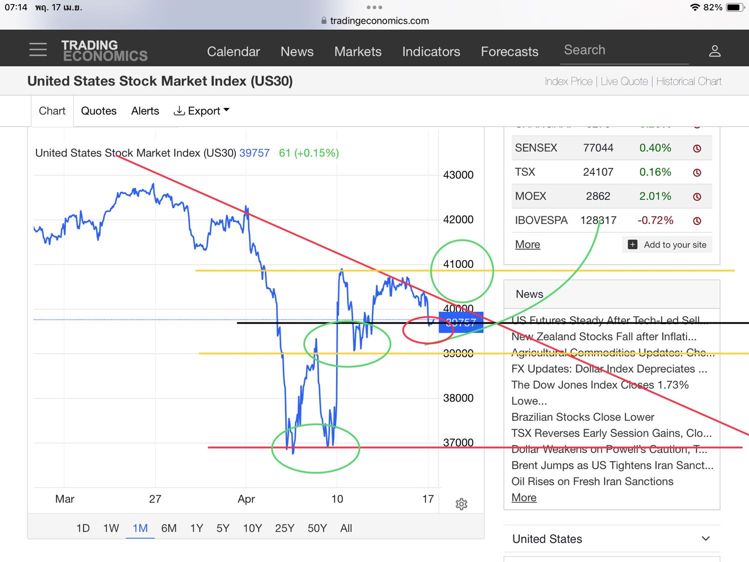Open the user account icon

click(715, 51)
